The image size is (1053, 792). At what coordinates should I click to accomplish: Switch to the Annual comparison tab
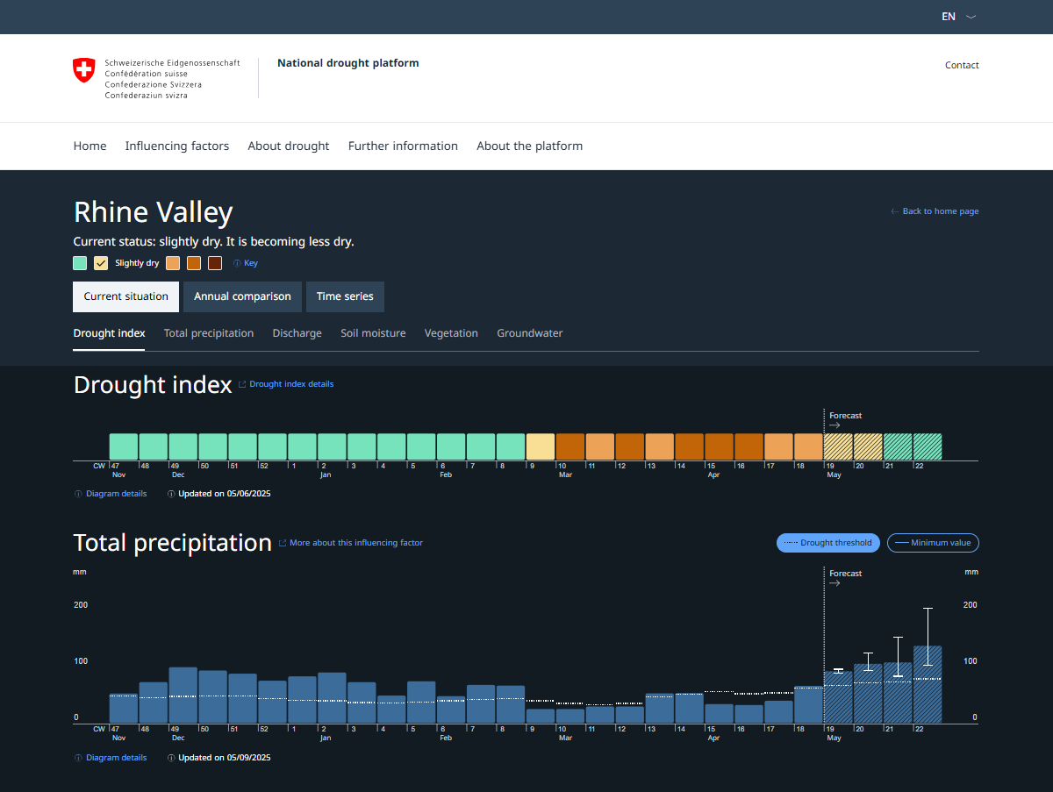pos(242,296)
